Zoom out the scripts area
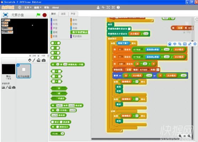This screenshot has height=142, width=198. (x=180, y=136)
